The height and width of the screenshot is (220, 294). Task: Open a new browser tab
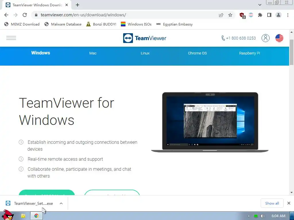point(78,5)
